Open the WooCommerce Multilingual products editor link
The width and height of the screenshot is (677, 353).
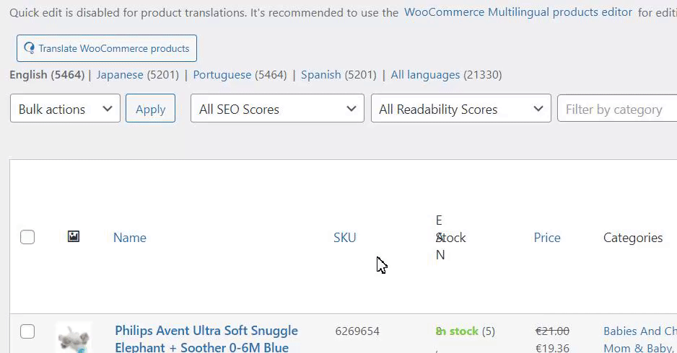coord(518,12)
